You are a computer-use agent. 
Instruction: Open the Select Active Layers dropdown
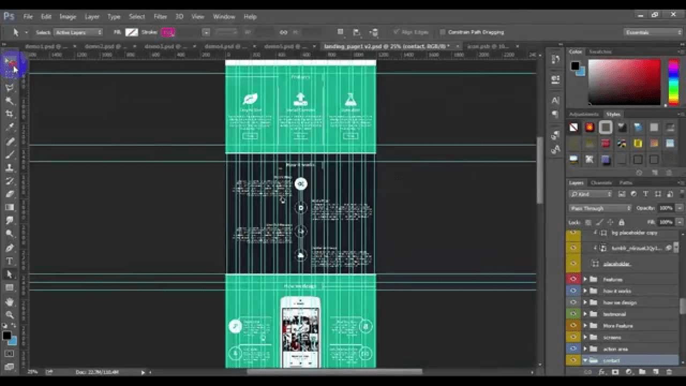[x=78, y=32]
